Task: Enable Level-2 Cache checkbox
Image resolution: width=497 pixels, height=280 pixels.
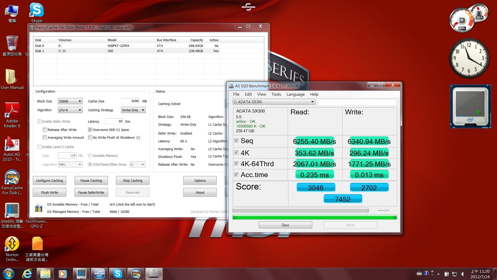Action: coord(39,147)
